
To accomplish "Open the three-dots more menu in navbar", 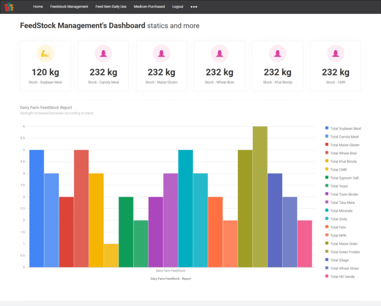I will click(194, 7).
